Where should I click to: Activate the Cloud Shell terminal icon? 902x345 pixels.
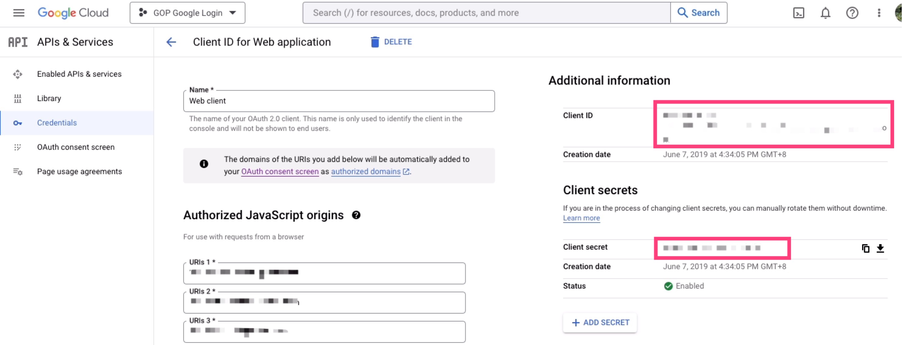[x=799, y=13]
